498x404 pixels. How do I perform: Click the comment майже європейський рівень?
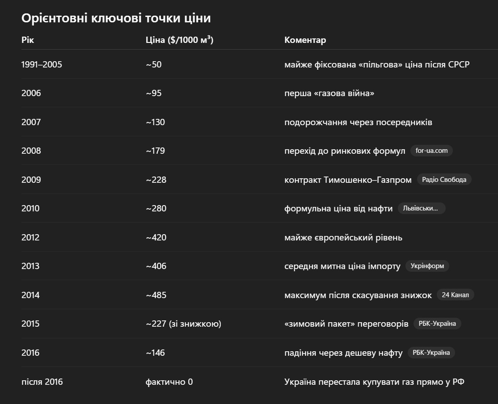pyautogui.click(x=343, y=237)
